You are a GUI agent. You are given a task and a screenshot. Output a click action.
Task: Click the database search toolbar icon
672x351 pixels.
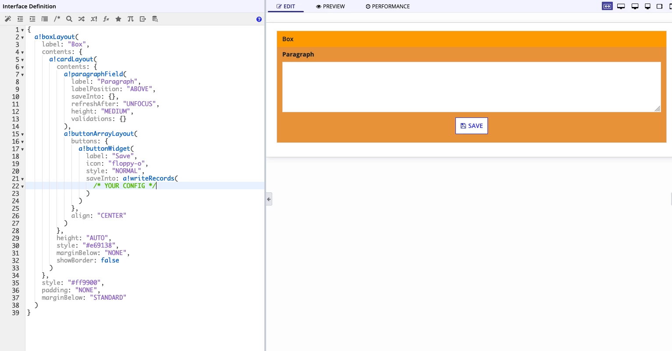coord(155,19)
